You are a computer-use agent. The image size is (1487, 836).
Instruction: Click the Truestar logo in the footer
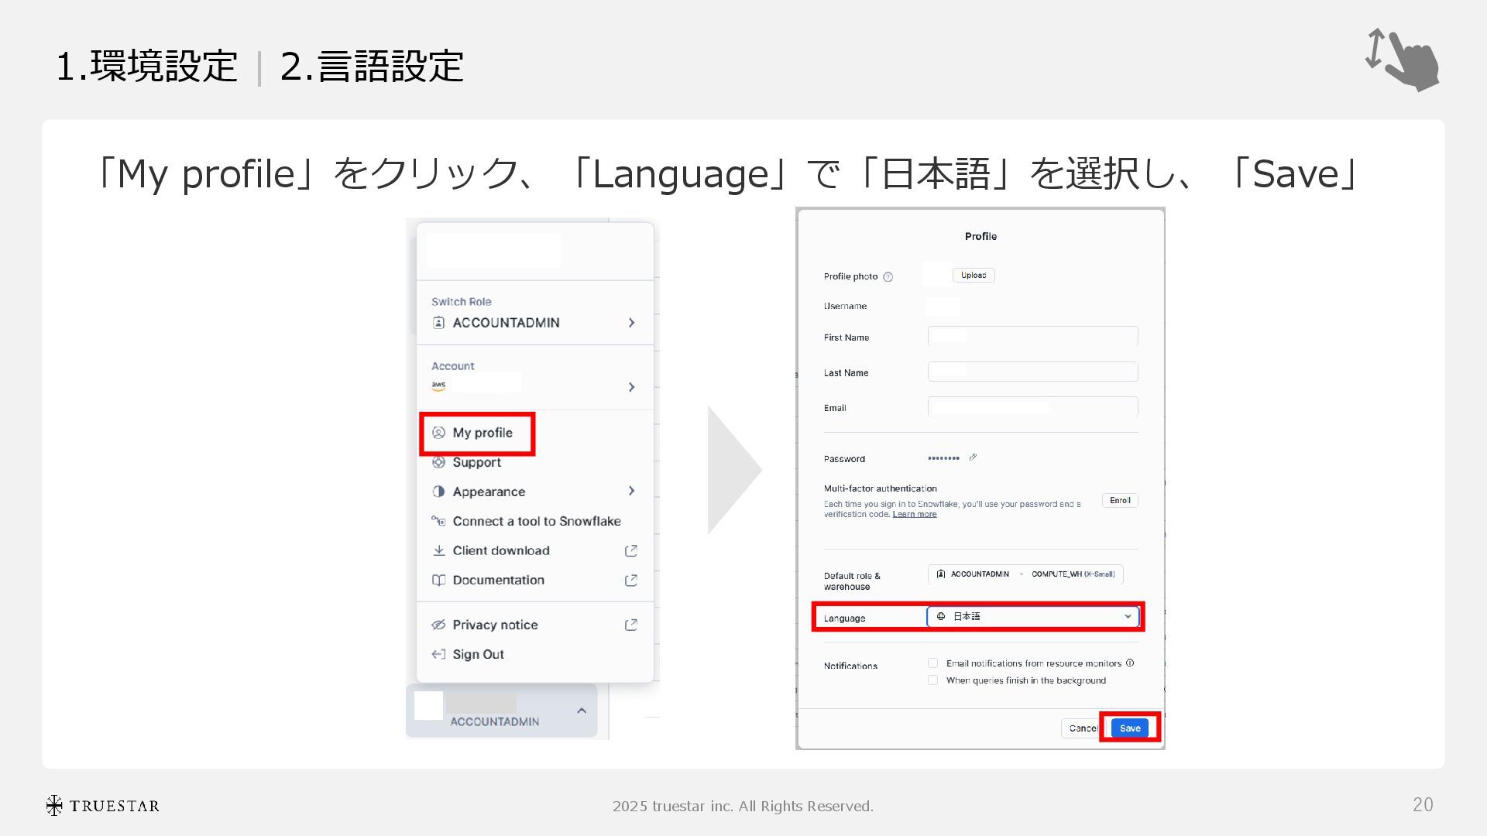pyautogui.click(x=102, y=806)
